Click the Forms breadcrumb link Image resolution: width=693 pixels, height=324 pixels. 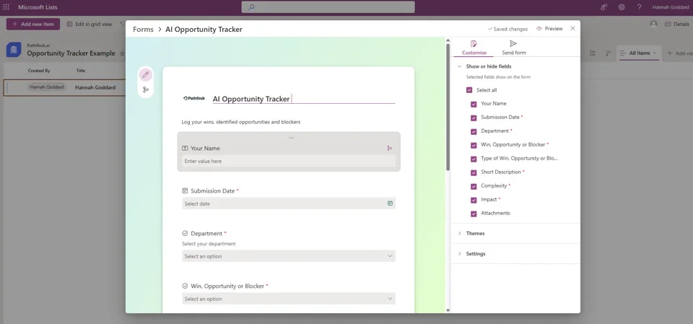pyautogui.click(x=143, y=29)
